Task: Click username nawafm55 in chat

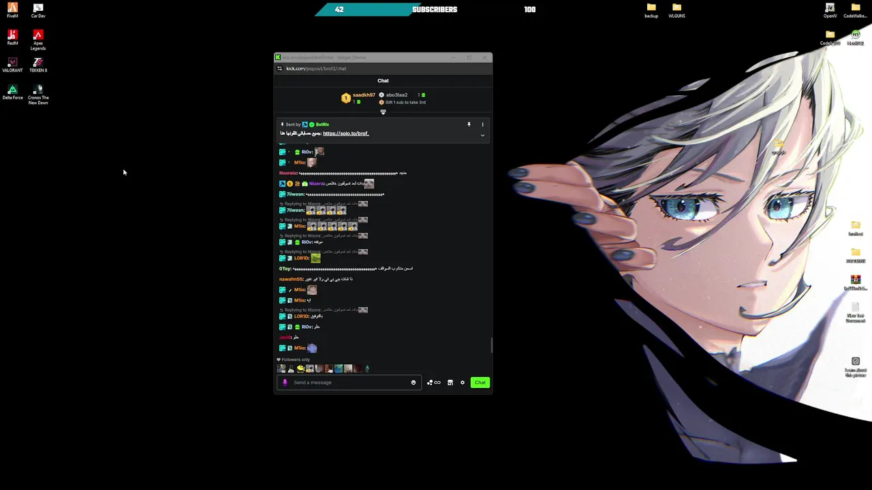Action: click(291, 279)
